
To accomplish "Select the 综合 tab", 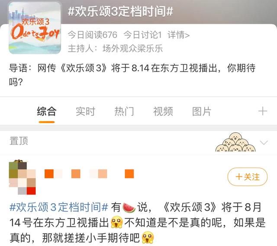I will pos(47,112).
